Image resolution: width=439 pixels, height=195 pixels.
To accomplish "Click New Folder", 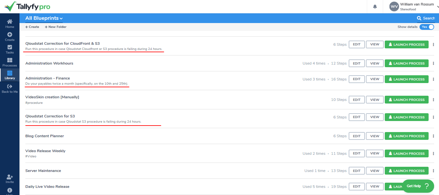I will coord(56,27).
